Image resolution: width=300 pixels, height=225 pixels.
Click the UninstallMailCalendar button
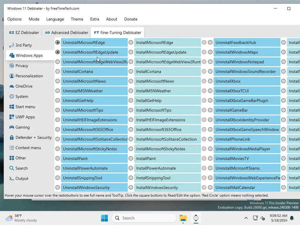coord(247,187)
